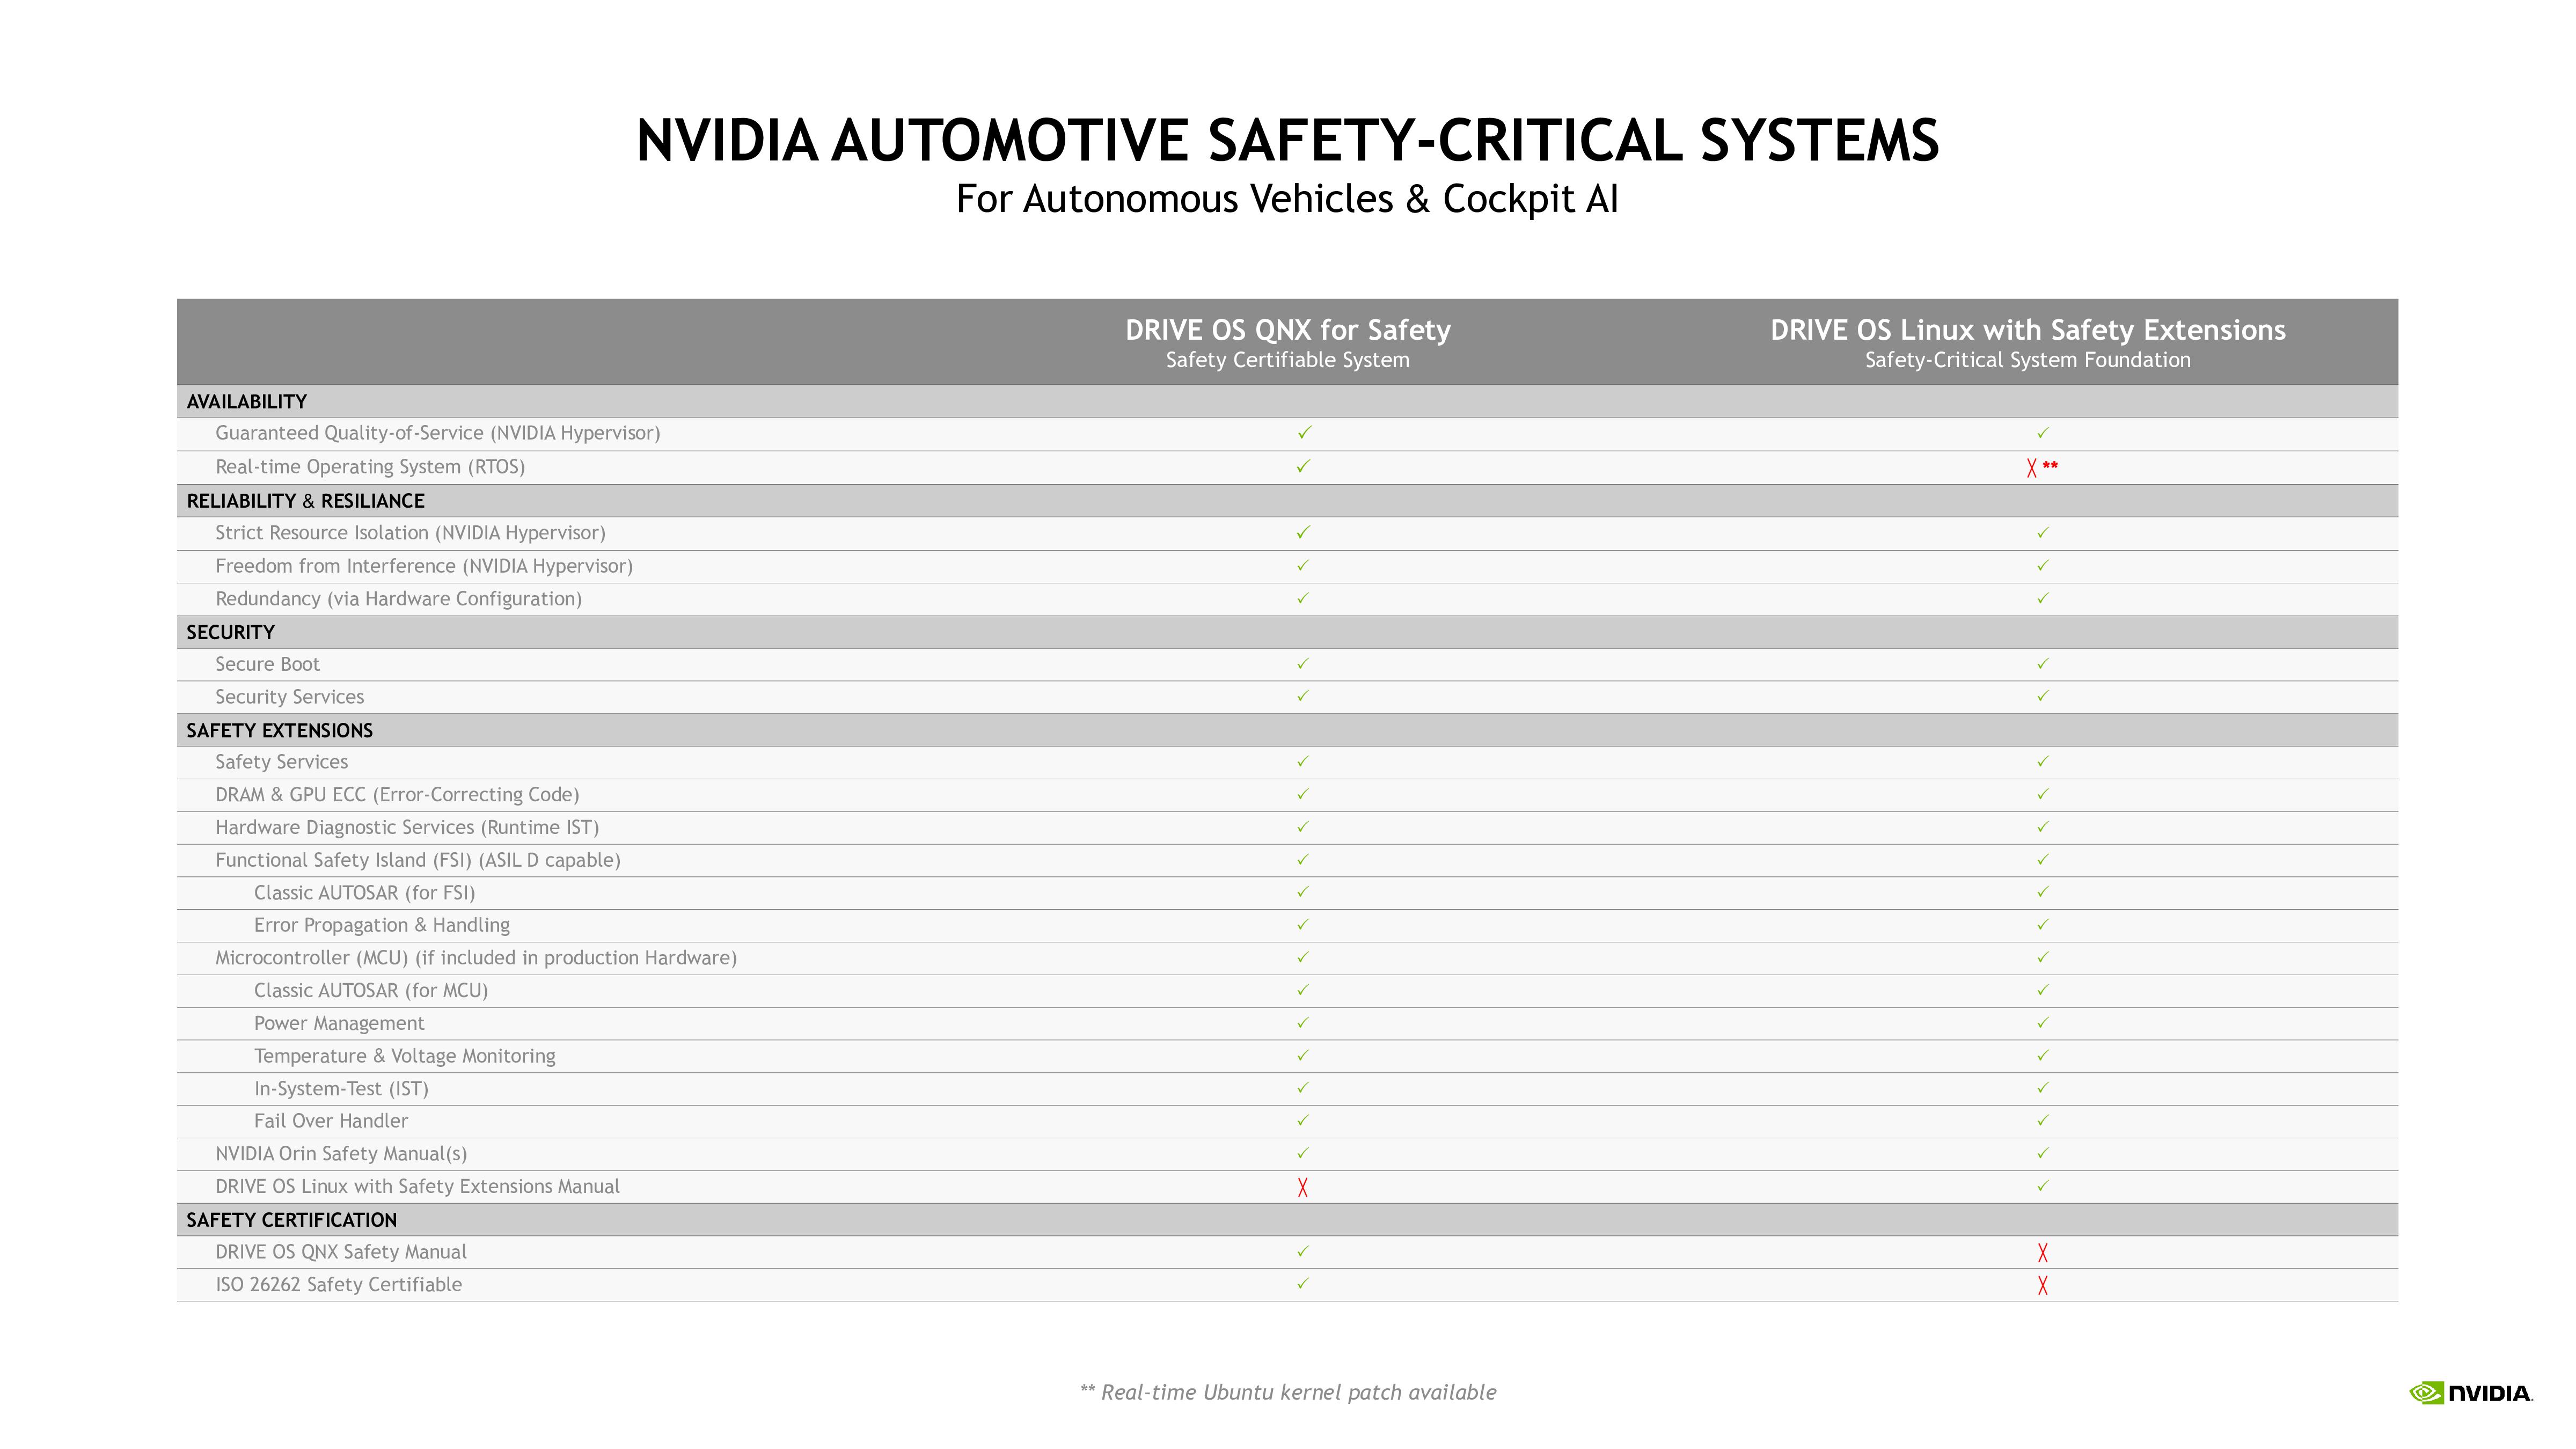The image size is (2576, 1449).
Task: Click the QNX-column check mark for Safety Services
Action: pyautogui.click(x=1303, y=761)
